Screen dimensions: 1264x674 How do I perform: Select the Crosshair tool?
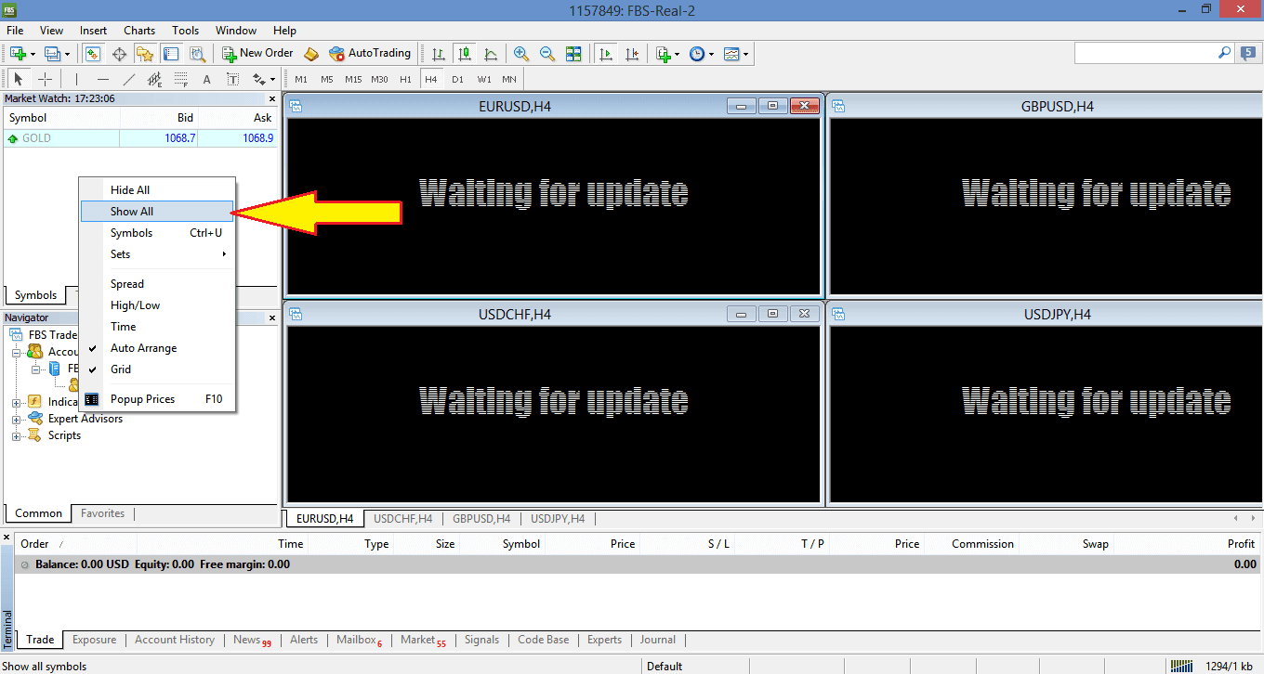(45, 79)
